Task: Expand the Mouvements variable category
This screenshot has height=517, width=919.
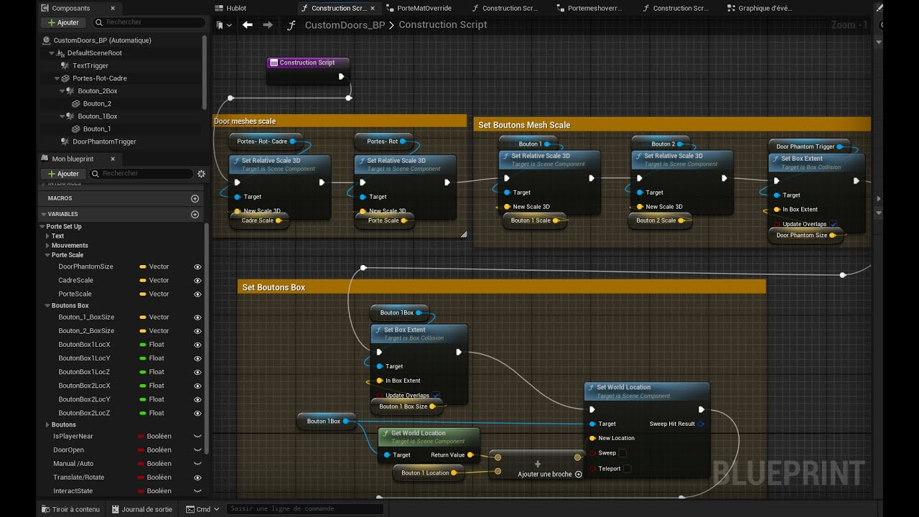Action: [x=47, y=246]
